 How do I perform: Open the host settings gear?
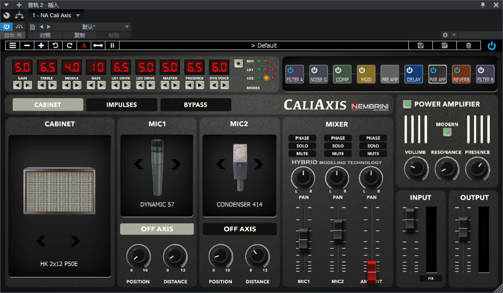(445, 35)
